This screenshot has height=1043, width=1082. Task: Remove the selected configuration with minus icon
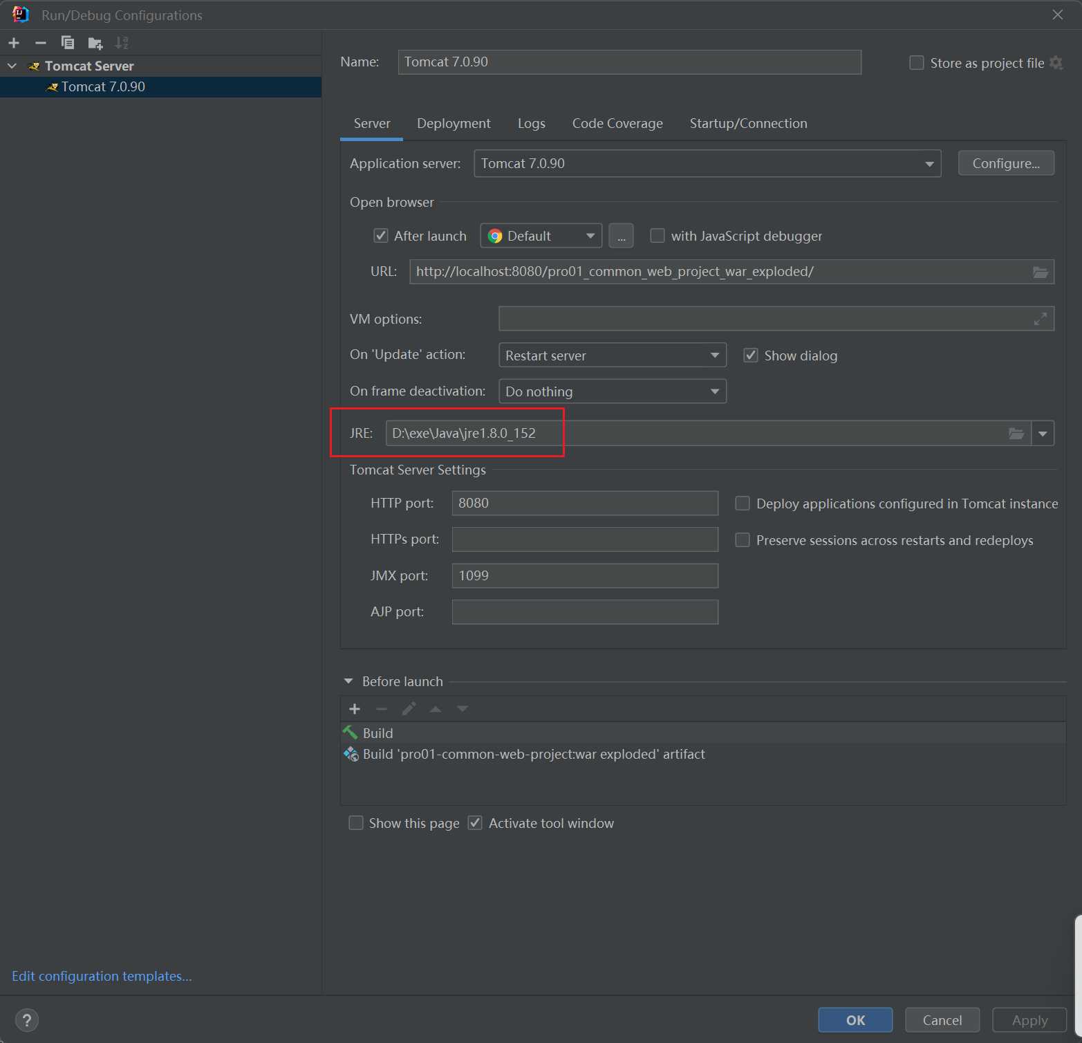41,43
